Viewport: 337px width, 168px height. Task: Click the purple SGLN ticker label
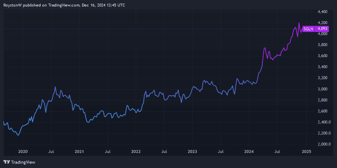coord(308,29)
